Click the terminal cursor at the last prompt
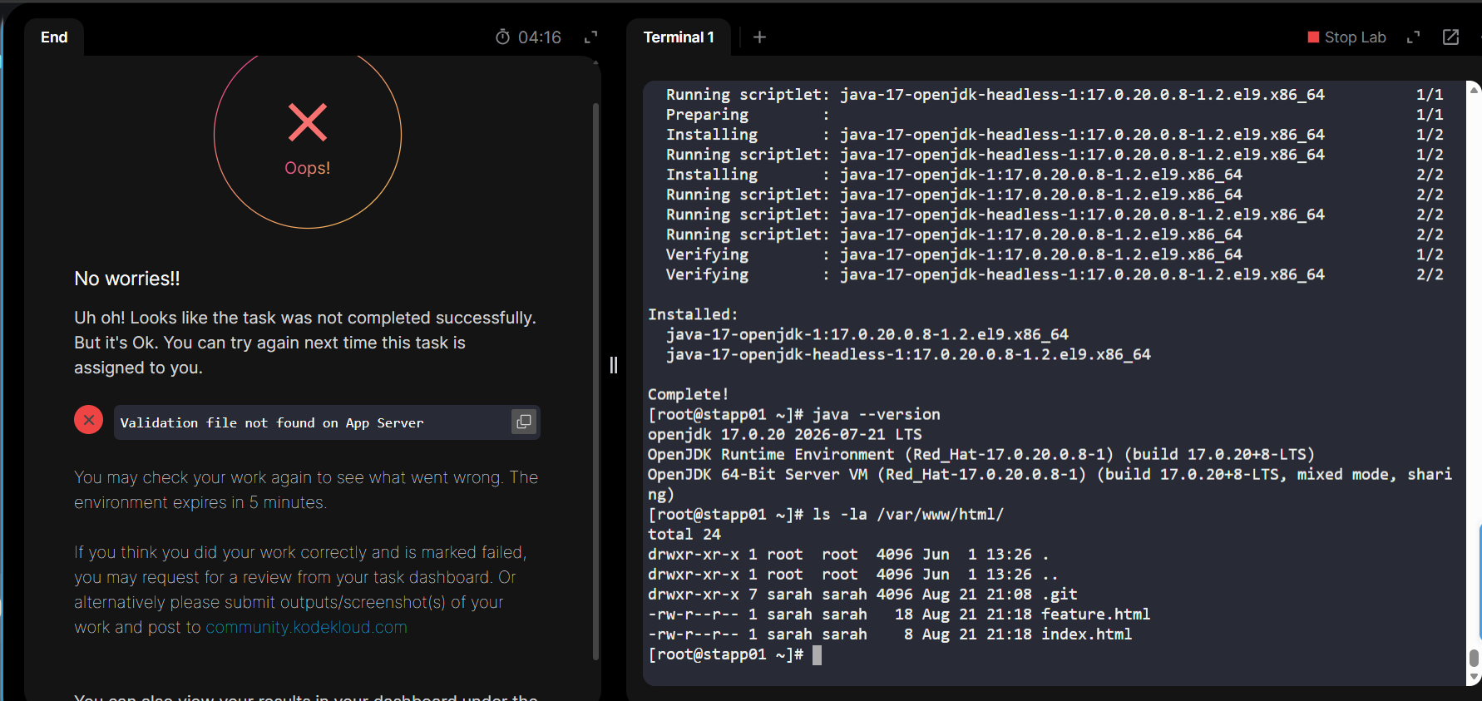This screenshot has height=701, width=1482. 817,655
